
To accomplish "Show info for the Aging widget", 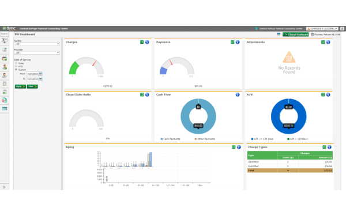I will coord(239,147).
